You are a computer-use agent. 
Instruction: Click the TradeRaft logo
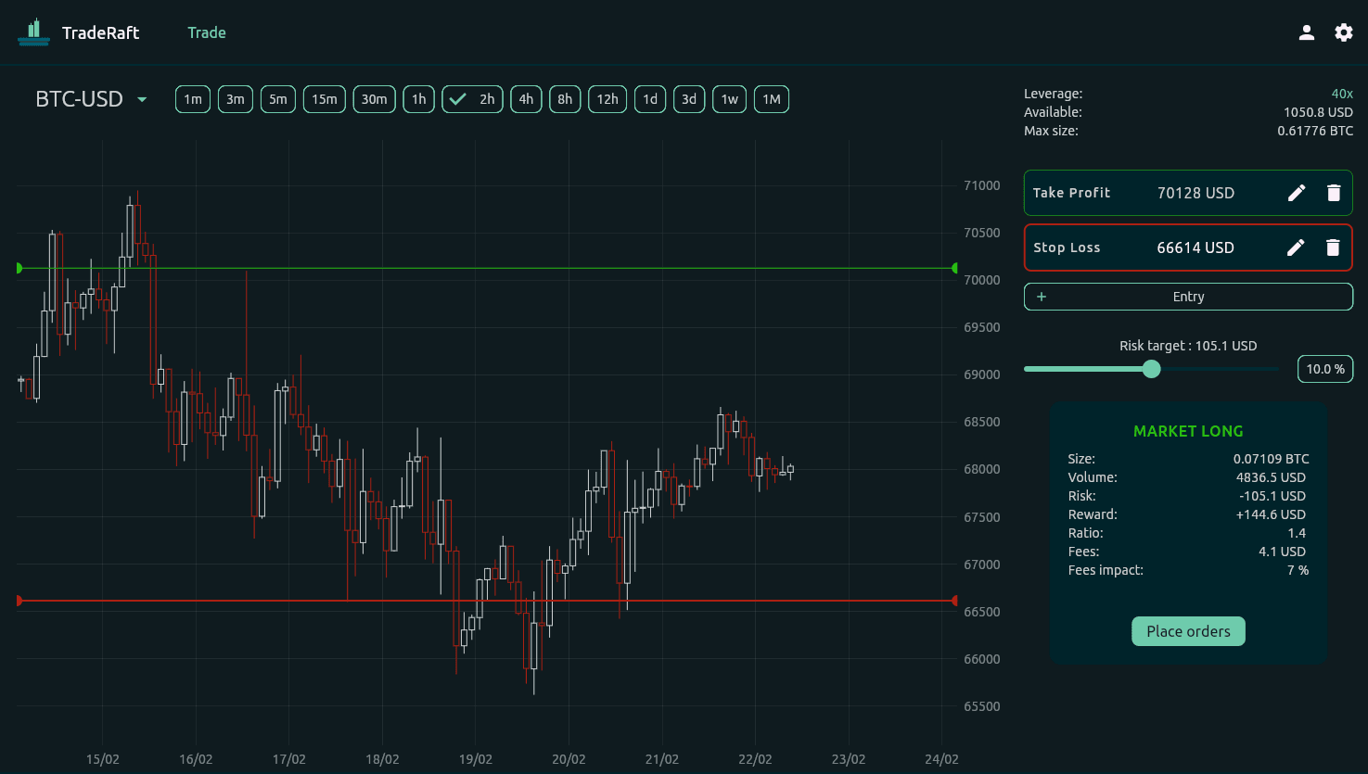(x=33, y=32)
